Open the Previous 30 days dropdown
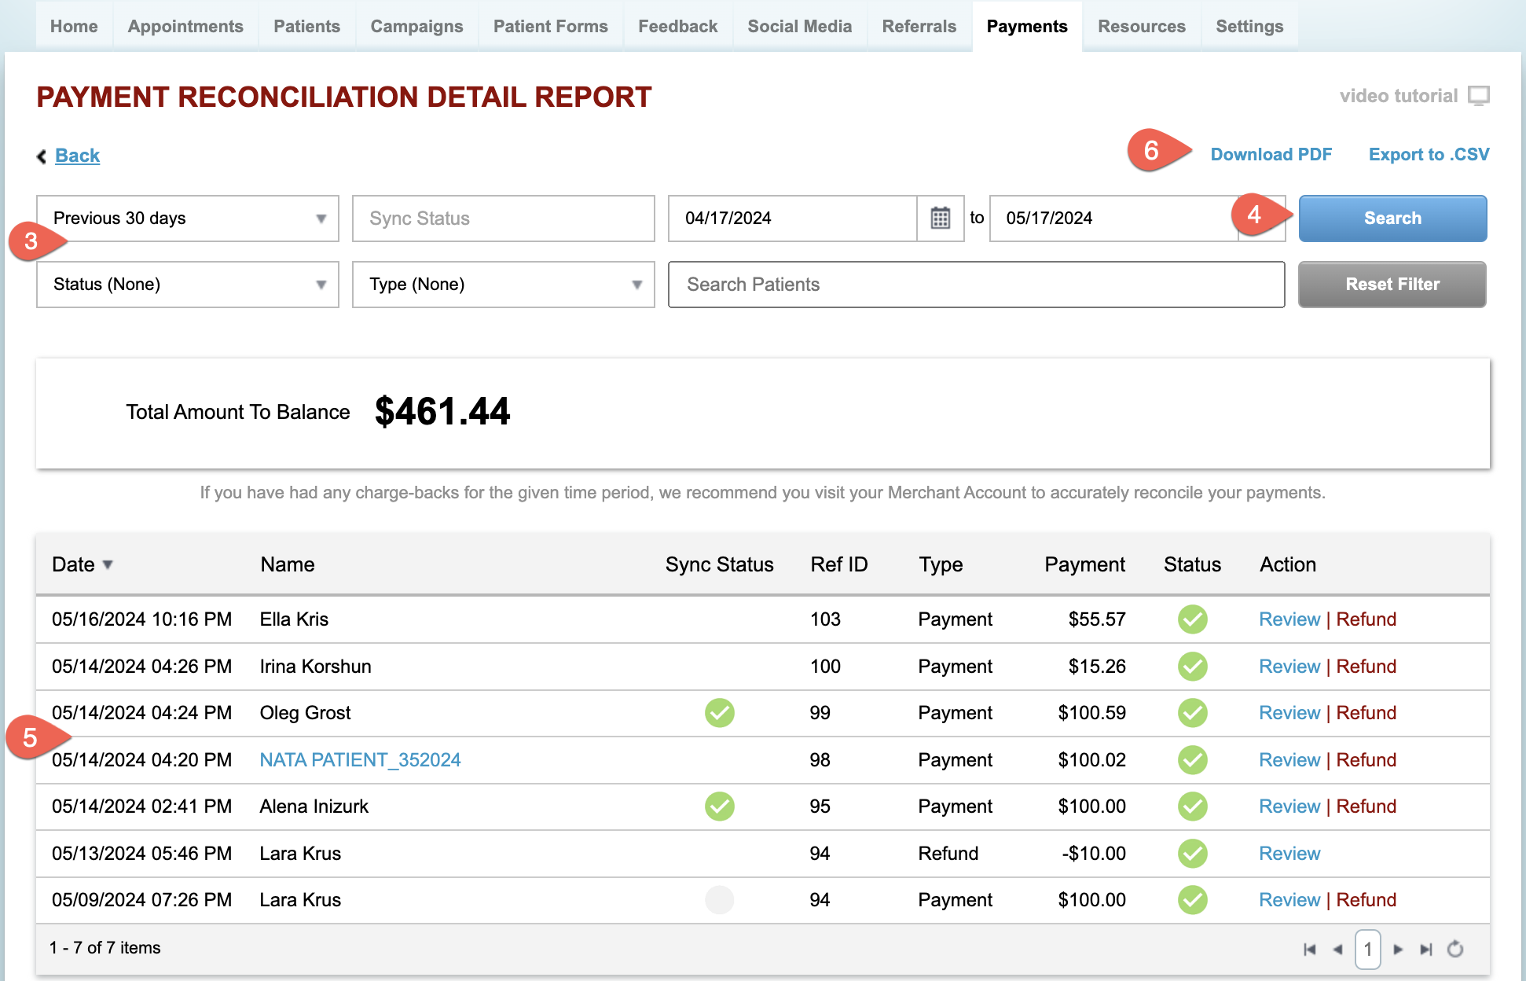 [188, 219]
